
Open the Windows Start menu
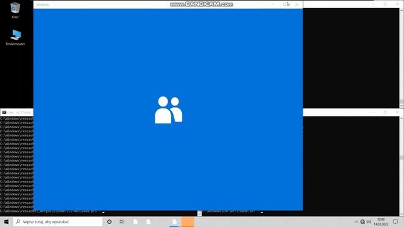(6, 221)
